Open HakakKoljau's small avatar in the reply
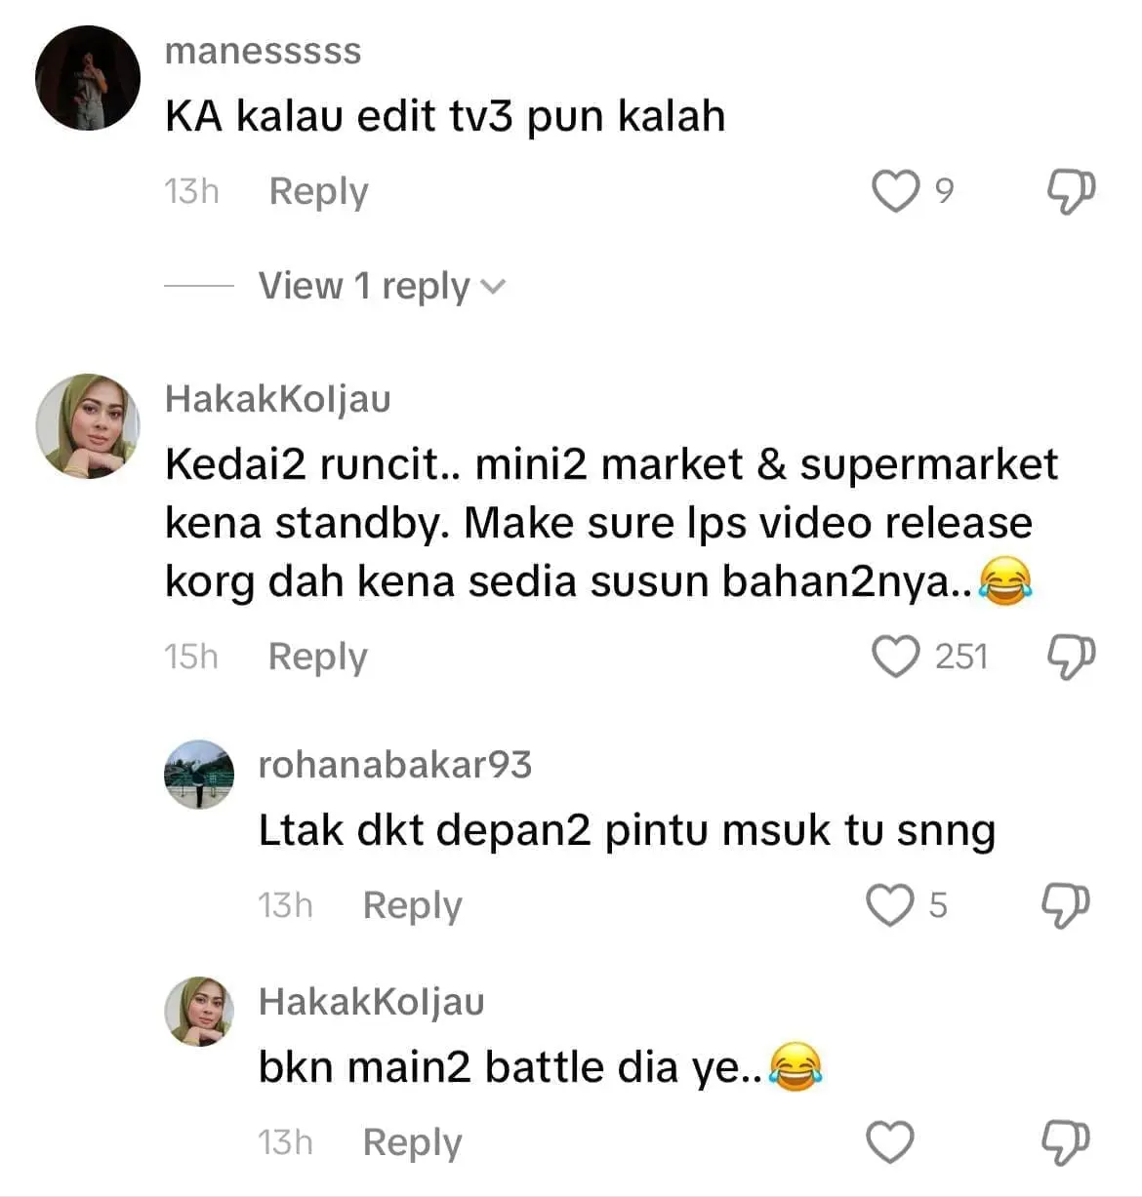 [199, 1011]
